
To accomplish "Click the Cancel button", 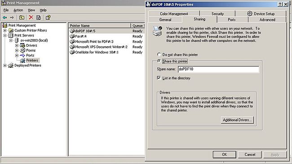I will pos(250,154).
